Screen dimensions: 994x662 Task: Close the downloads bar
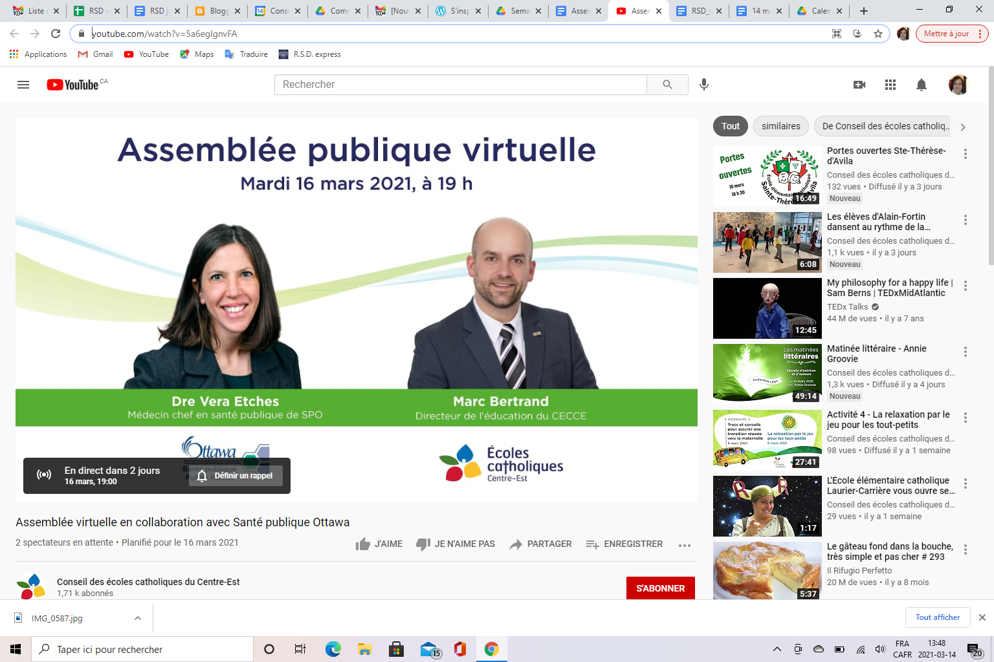(982, 617)
